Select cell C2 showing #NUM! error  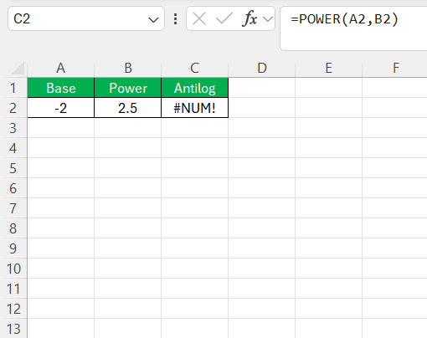[195, 108]
